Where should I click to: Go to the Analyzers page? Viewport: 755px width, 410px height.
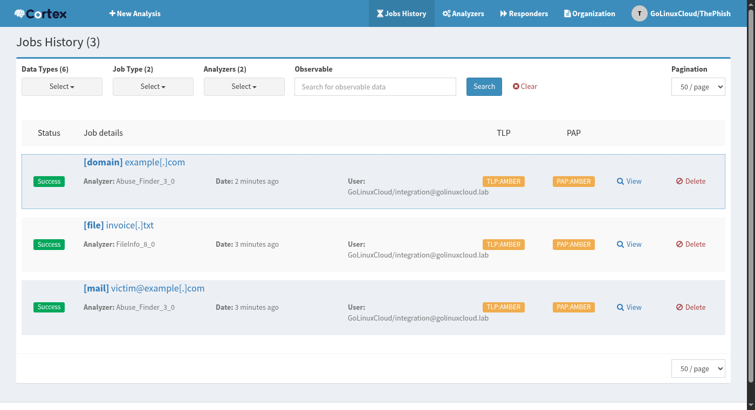click(463, 13)
